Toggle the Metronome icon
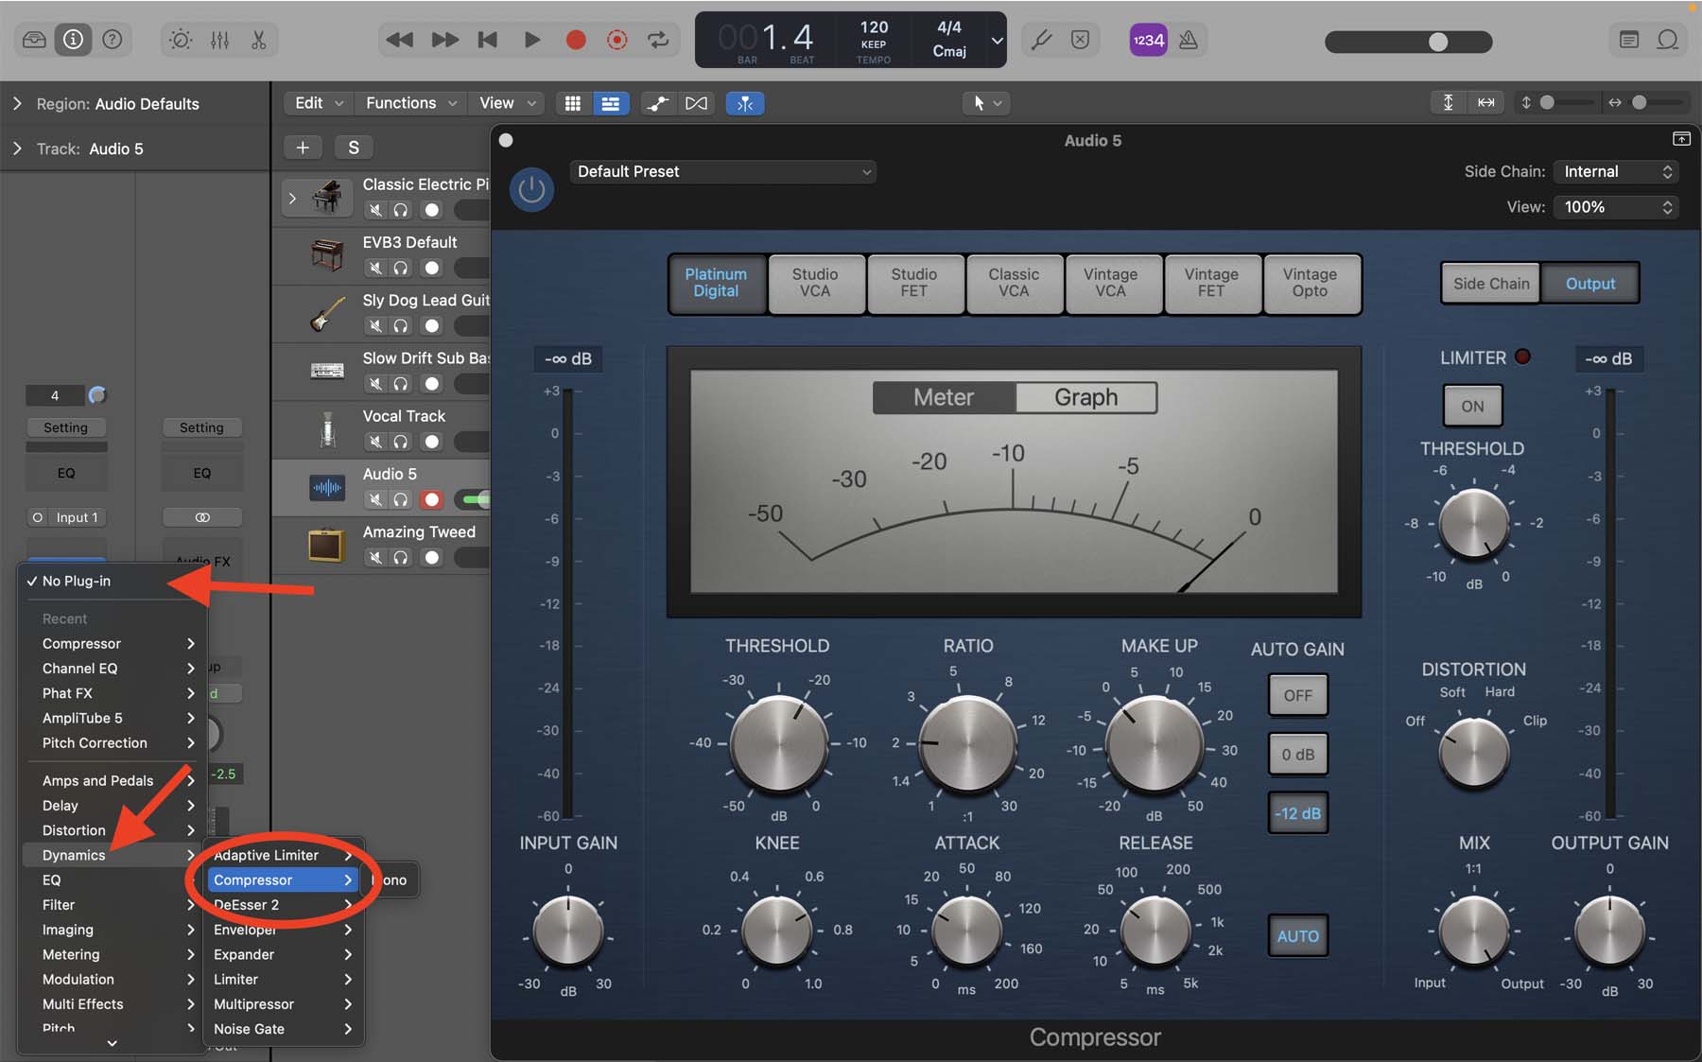 [1189, 40]
